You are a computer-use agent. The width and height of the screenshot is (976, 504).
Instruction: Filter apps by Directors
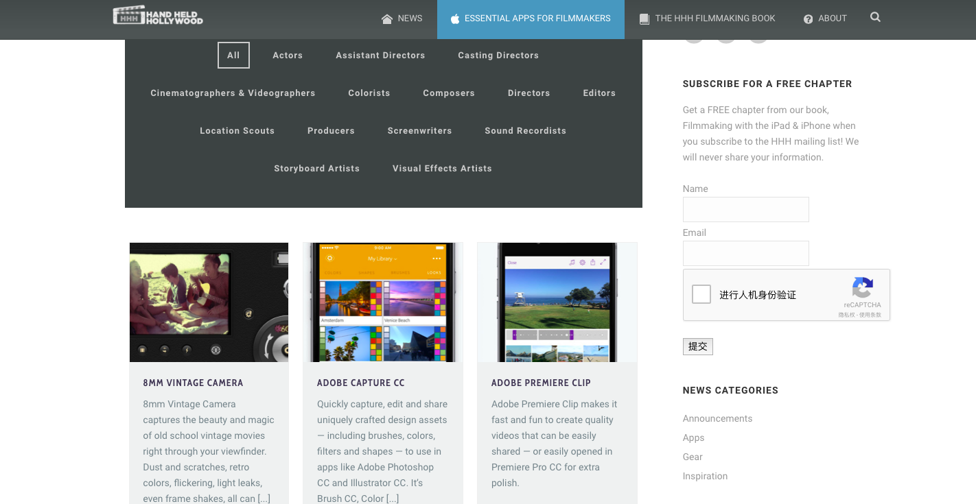click(x=529, y=93)
